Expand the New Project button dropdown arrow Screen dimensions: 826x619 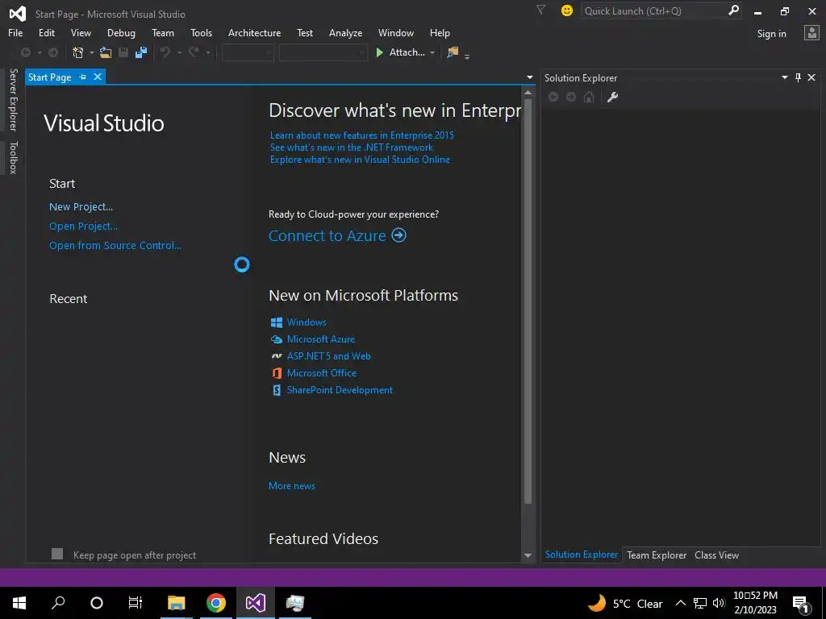(x=92, y=52)
